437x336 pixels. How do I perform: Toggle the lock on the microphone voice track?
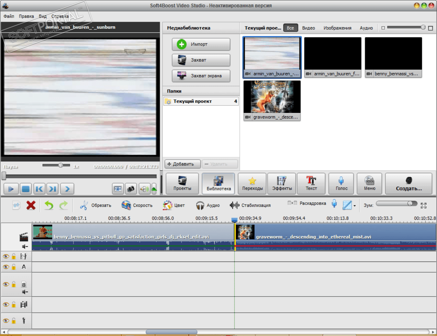(14, 320)
